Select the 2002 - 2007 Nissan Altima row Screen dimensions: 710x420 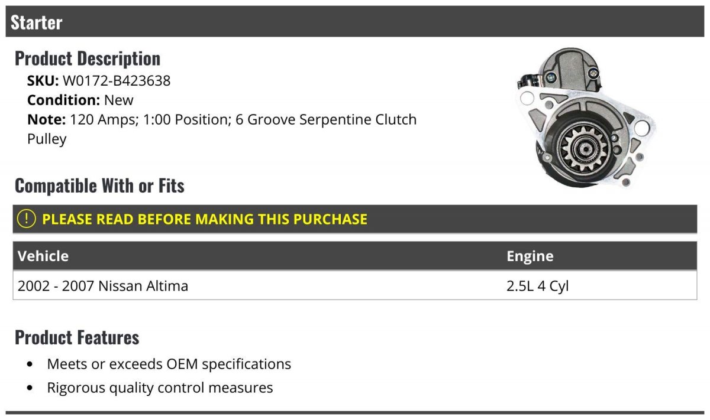(355, 286)
